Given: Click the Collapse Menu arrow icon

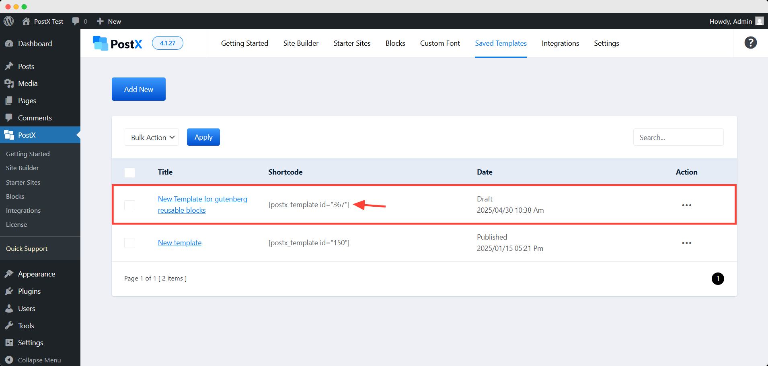Looking at the screenshot, I should pos(9,360).
